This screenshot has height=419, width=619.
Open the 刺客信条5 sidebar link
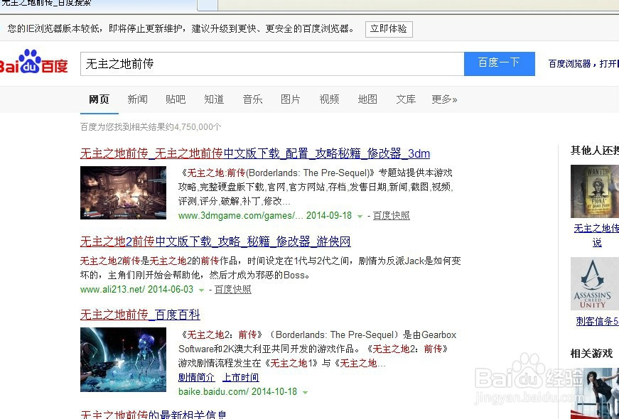tap(597, 322)
